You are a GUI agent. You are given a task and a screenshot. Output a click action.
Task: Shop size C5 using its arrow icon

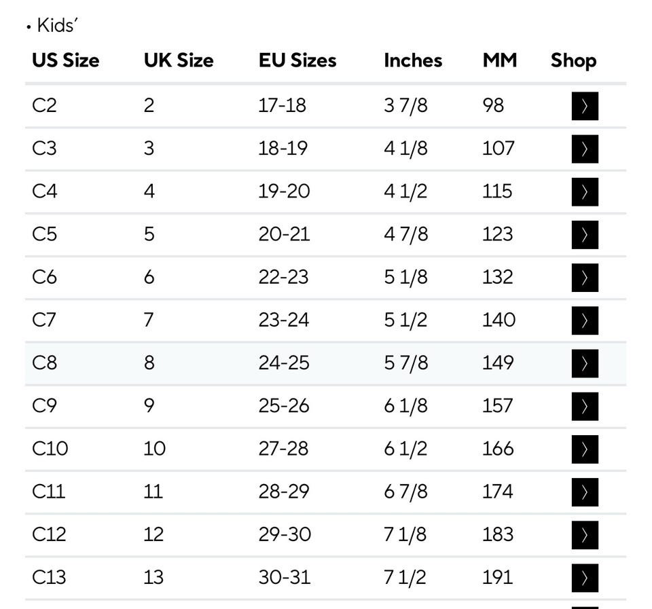tap(584, 234)
